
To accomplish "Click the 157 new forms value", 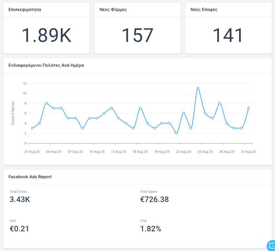I will tap(137, 35).
